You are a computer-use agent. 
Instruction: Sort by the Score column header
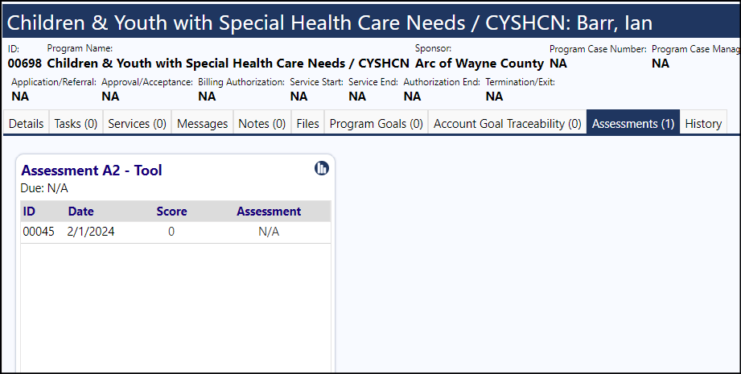click(171, 211)
